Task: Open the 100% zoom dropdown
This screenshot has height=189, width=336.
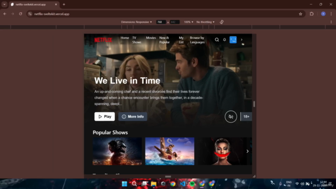Action: coord(188,22)
